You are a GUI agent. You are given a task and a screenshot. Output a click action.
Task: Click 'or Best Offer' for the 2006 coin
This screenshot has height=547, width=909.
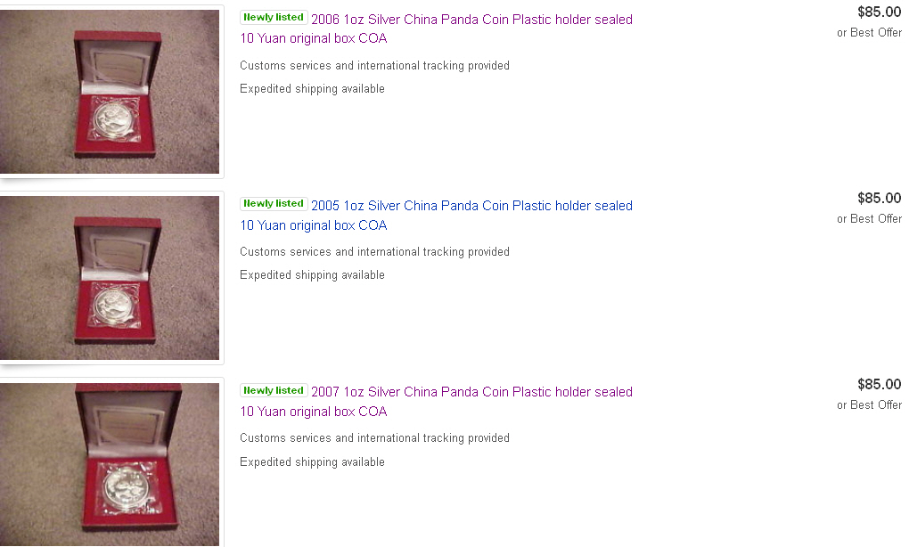coord(869,33)
